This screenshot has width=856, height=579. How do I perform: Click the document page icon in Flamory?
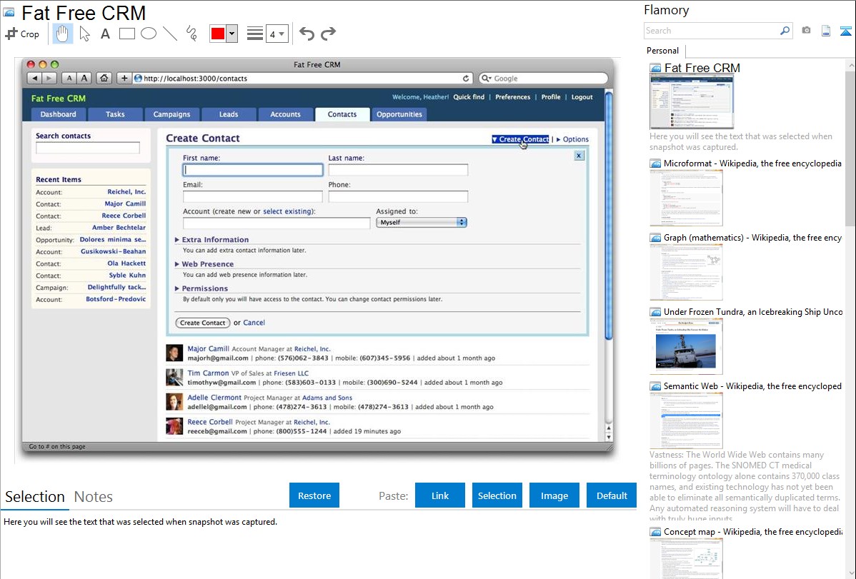pyautogui.click(x=826, y=31)
